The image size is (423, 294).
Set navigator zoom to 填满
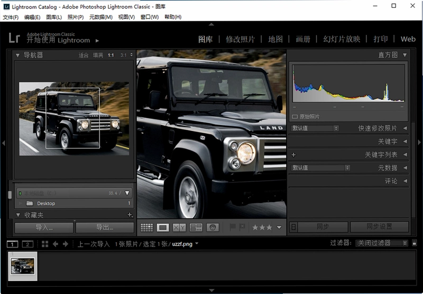pyautogui.click(x=98, y=56)
